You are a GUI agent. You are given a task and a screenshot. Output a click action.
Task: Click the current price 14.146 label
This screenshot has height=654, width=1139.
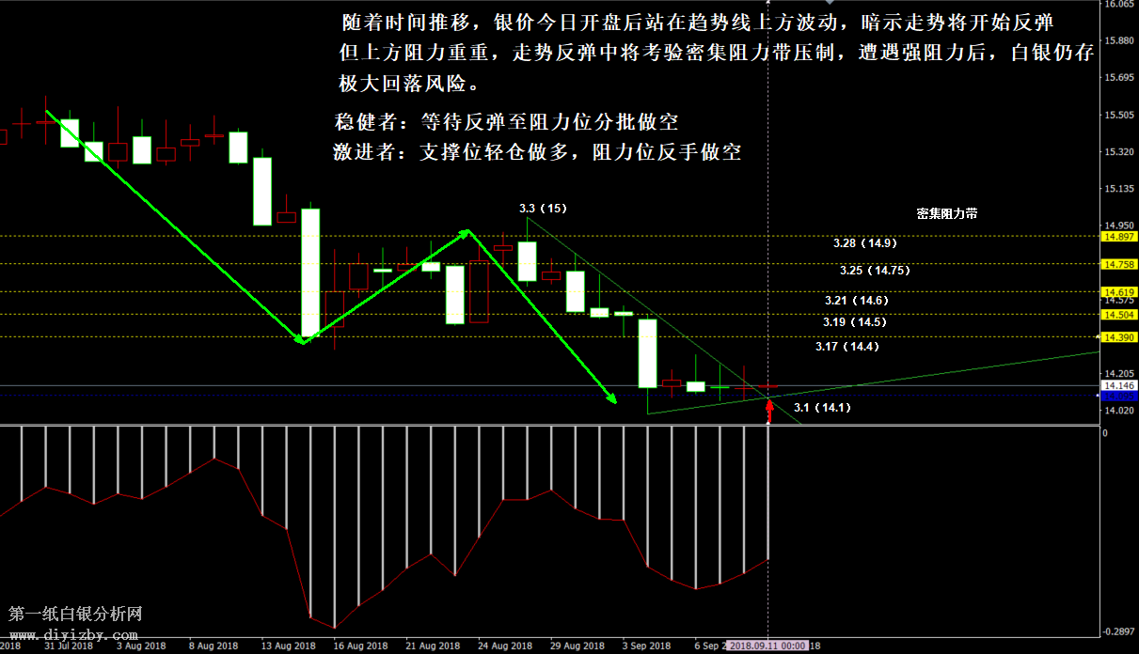[1118, 385]
